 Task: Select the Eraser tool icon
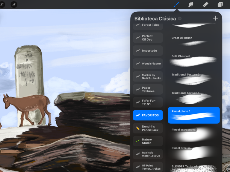[x=205, y=4]
